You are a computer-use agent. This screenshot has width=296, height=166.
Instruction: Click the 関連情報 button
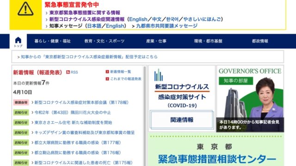pyautogui.click(x=182, y=120)
